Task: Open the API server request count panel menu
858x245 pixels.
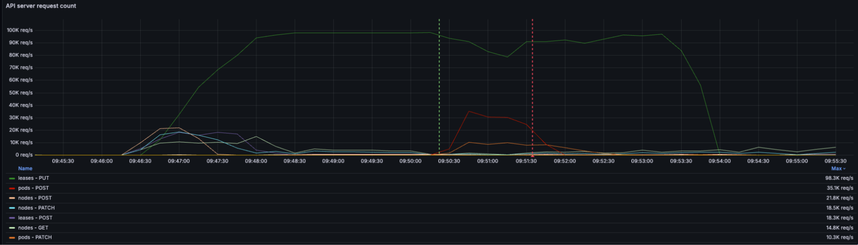Action: point(41,6)
